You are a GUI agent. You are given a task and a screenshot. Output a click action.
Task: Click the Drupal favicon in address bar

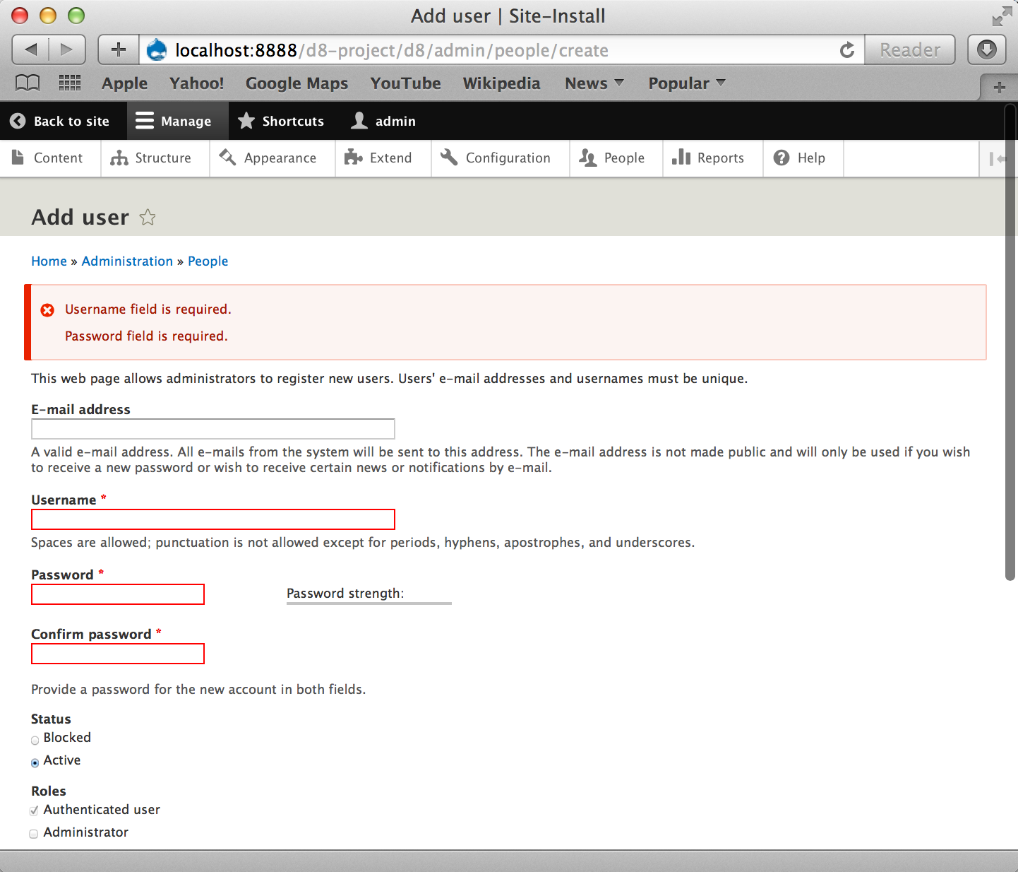(157, 50)
